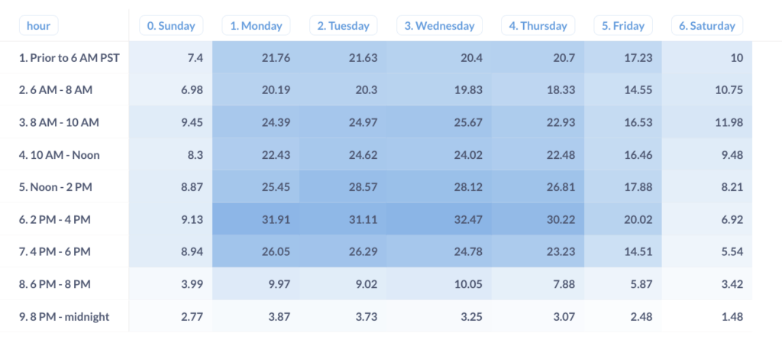Select the '6. 2 PM - 4 PM' row label
Screen dimensions: 782x346
53,219
